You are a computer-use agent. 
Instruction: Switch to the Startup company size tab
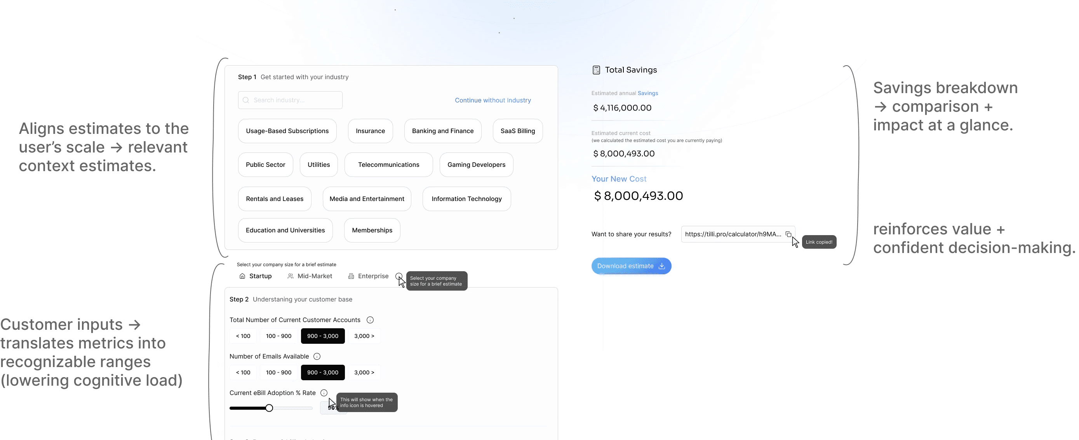pyautogui.click(x=256, y=276)
